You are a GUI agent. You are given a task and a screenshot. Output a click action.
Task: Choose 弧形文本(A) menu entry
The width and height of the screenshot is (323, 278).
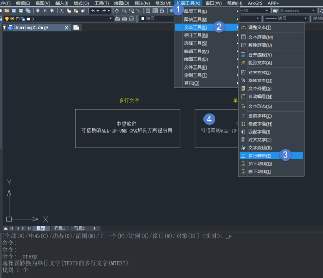tap(271, 63)
